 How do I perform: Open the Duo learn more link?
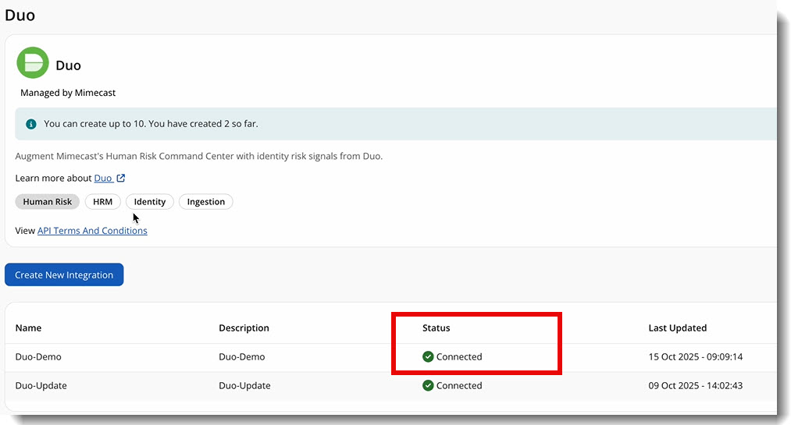pyautogui.click(x=103, y=179)
